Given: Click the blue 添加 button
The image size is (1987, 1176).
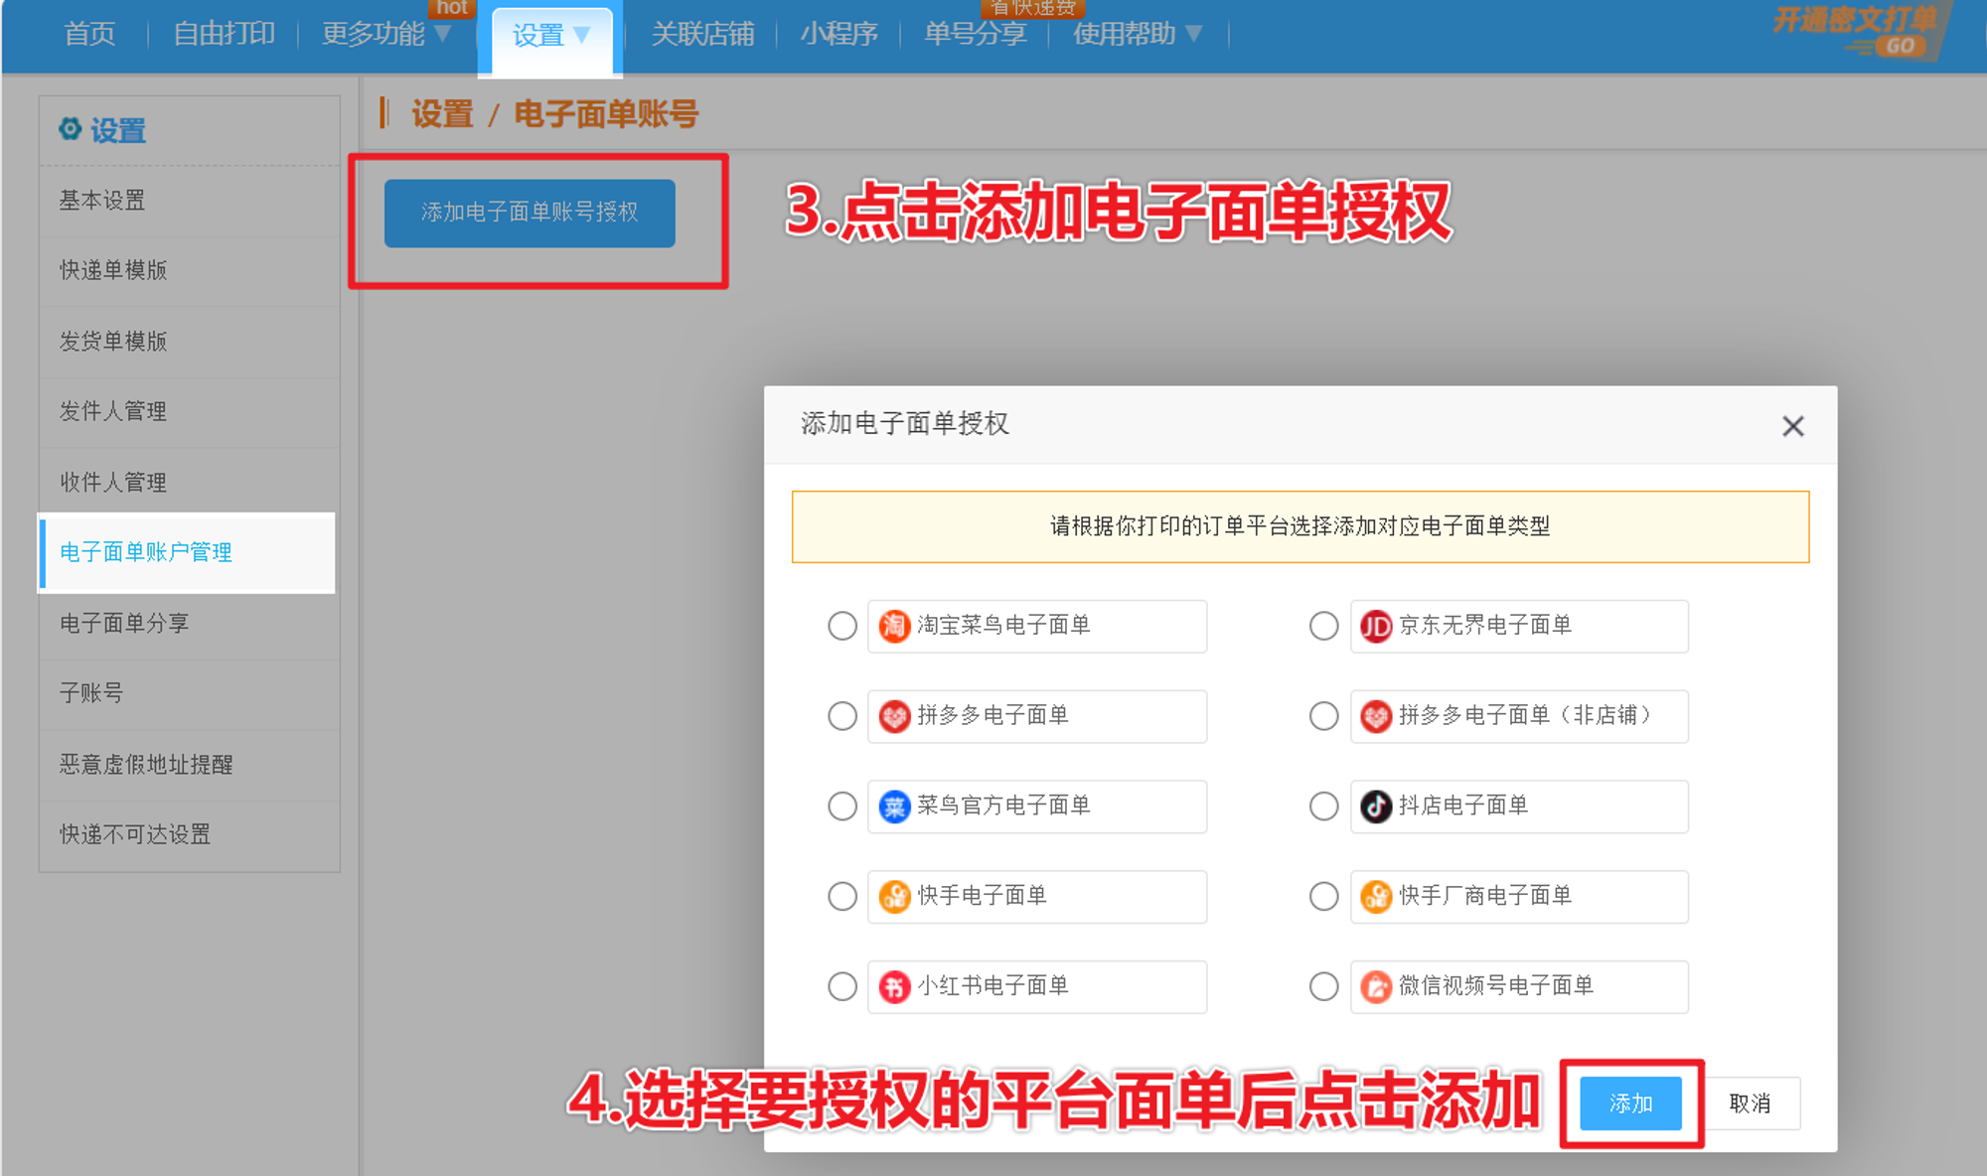Looking at the screenshot, I should [1630, 1103].
